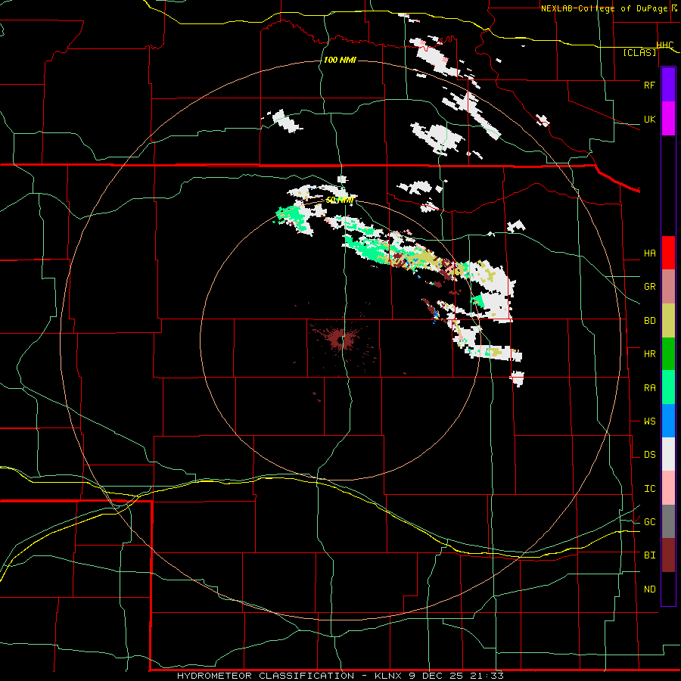Click the BI legend label text

coord(649,555)
